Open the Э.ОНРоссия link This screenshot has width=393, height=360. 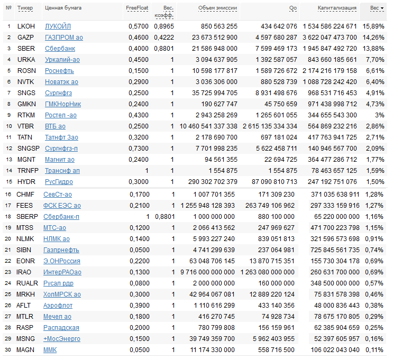pyautogui.click(x=62, y=261)
